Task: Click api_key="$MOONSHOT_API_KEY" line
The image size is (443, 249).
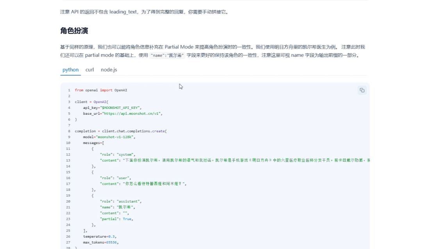Action: tap(112, 108)
